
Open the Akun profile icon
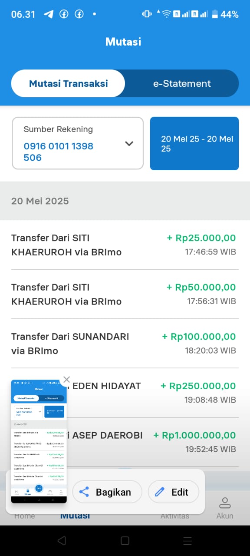(x=225, y=503)
